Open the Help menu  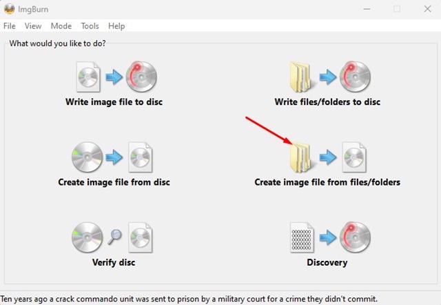116,26
